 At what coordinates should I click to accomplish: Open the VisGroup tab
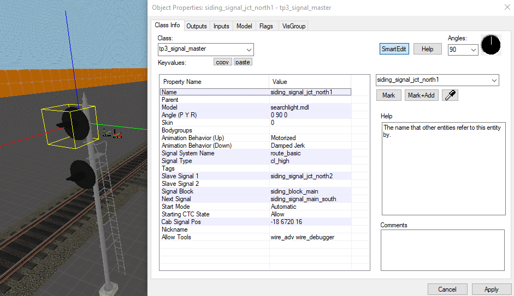[294, 26]
